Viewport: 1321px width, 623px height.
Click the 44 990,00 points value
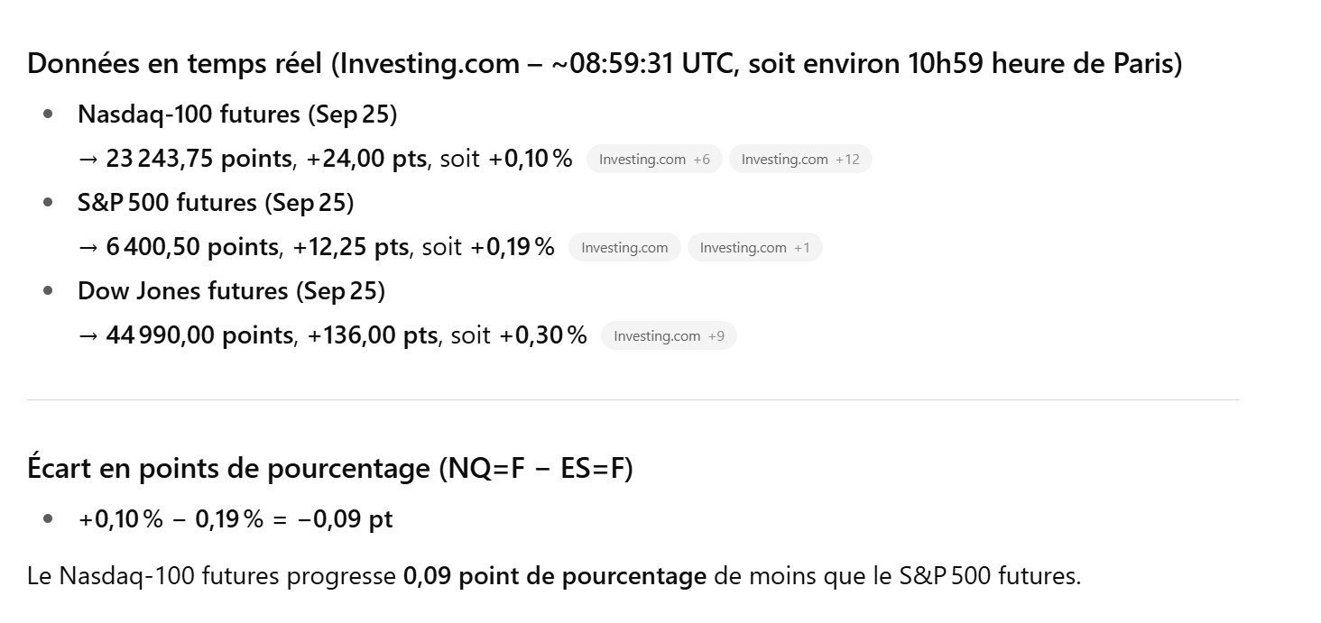[199, 335]
